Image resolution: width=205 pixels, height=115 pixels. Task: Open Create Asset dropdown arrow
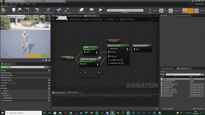coord(41,11)
